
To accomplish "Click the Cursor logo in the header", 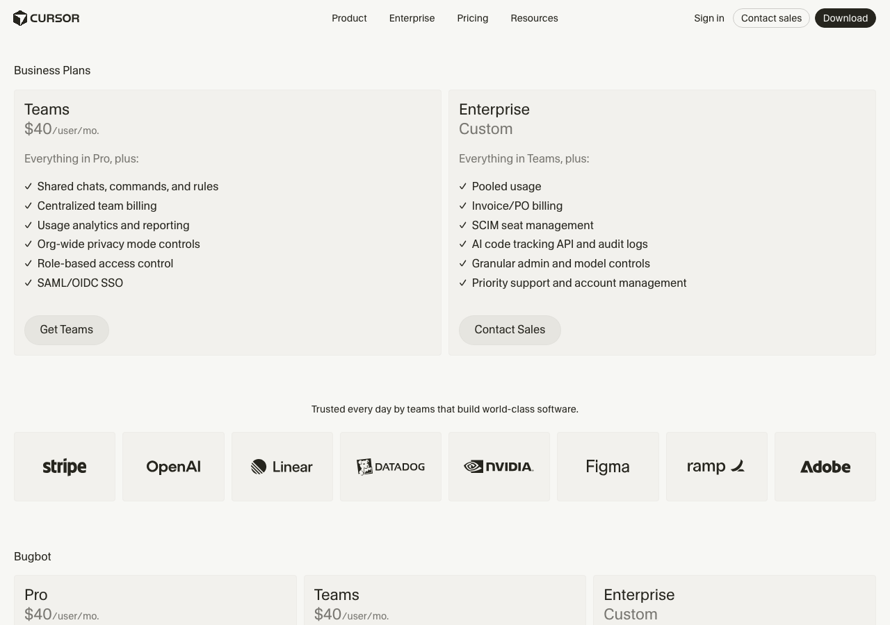I will pyautogui.click(x=46, y=18).
